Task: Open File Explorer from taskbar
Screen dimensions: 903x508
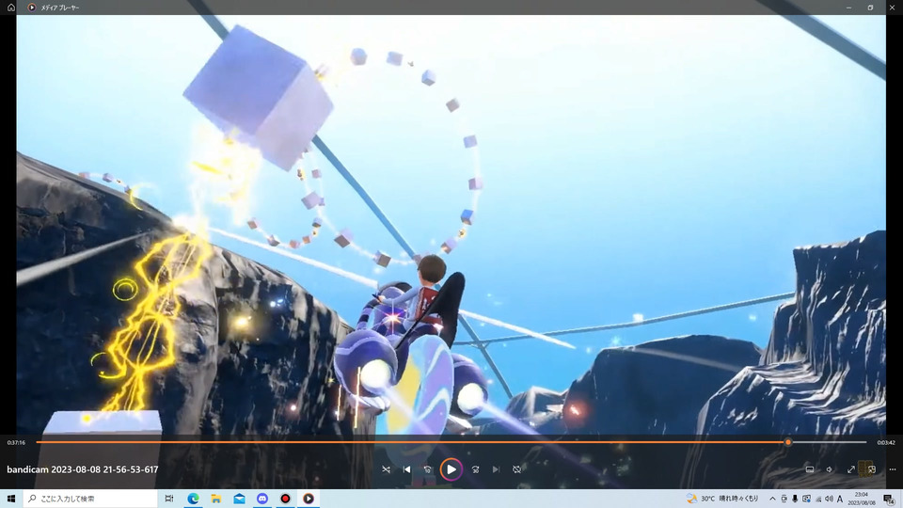Action: (x=216, y=499)
